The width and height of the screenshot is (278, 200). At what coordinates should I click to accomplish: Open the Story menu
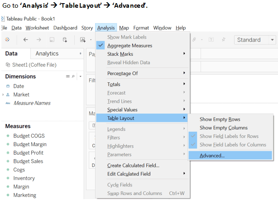(x=87, y=28)
